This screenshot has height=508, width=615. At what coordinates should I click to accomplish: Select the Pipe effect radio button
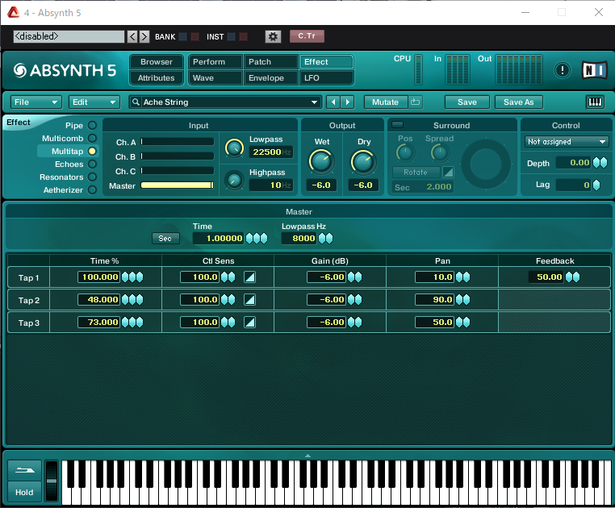click(92, 126)
